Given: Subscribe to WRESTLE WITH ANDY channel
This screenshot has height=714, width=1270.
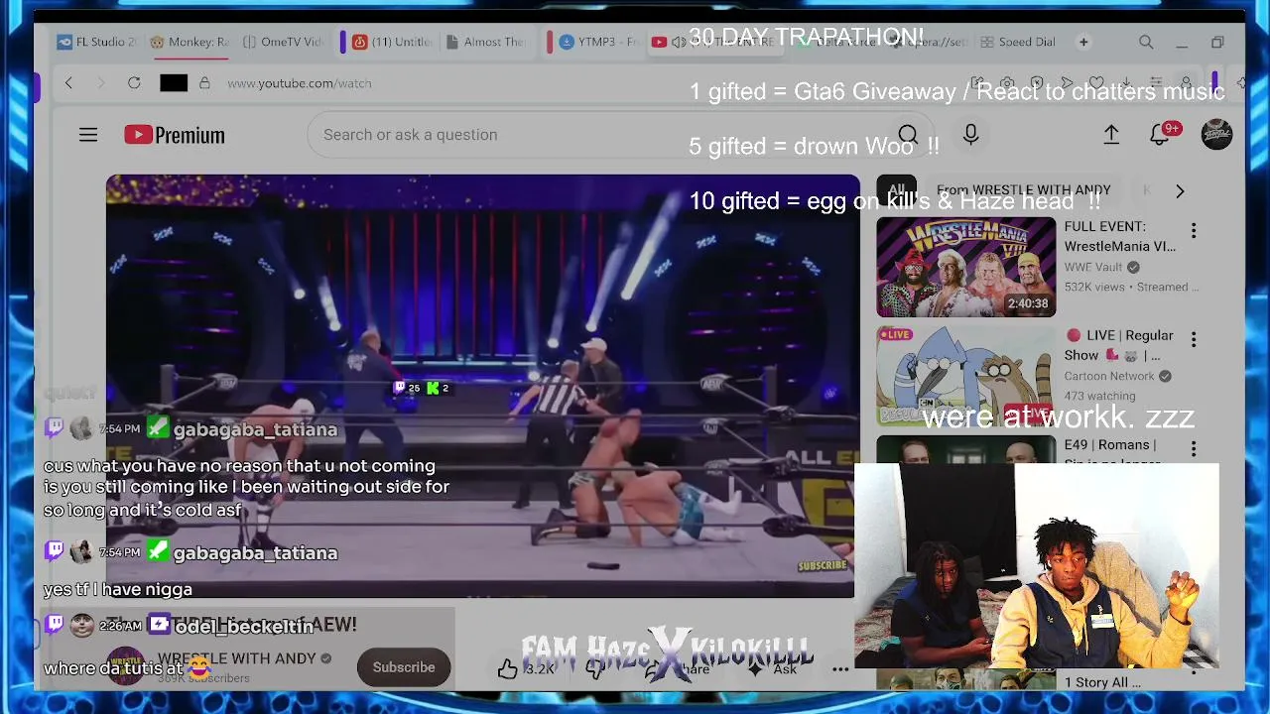Looking at the screenshot, I should pyautogui.click(x=404, y=667).
